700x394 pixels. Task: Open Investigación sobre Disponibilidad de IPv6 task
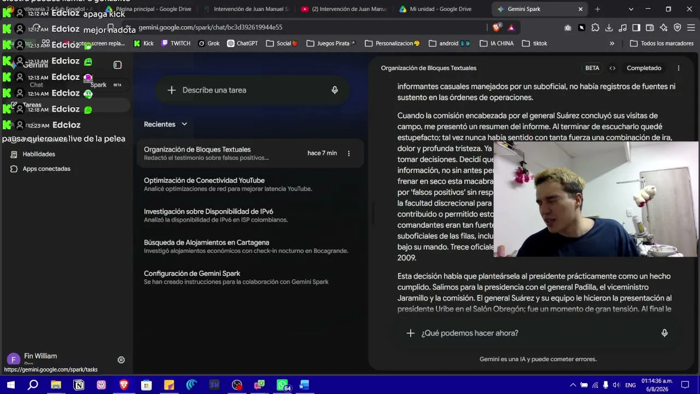click(249, 216)
